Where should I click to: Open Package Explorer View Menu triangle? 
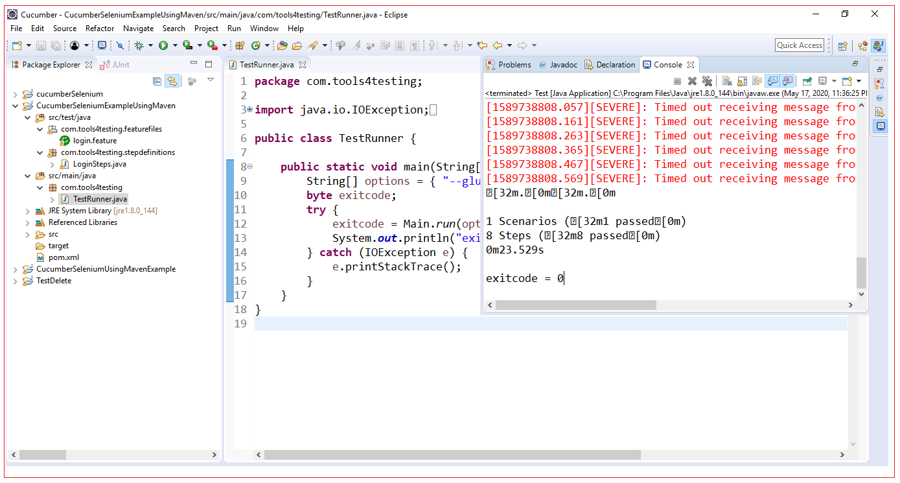[x=211, y=80]
